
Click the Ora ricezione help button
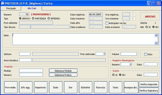(x=133, y=18)
